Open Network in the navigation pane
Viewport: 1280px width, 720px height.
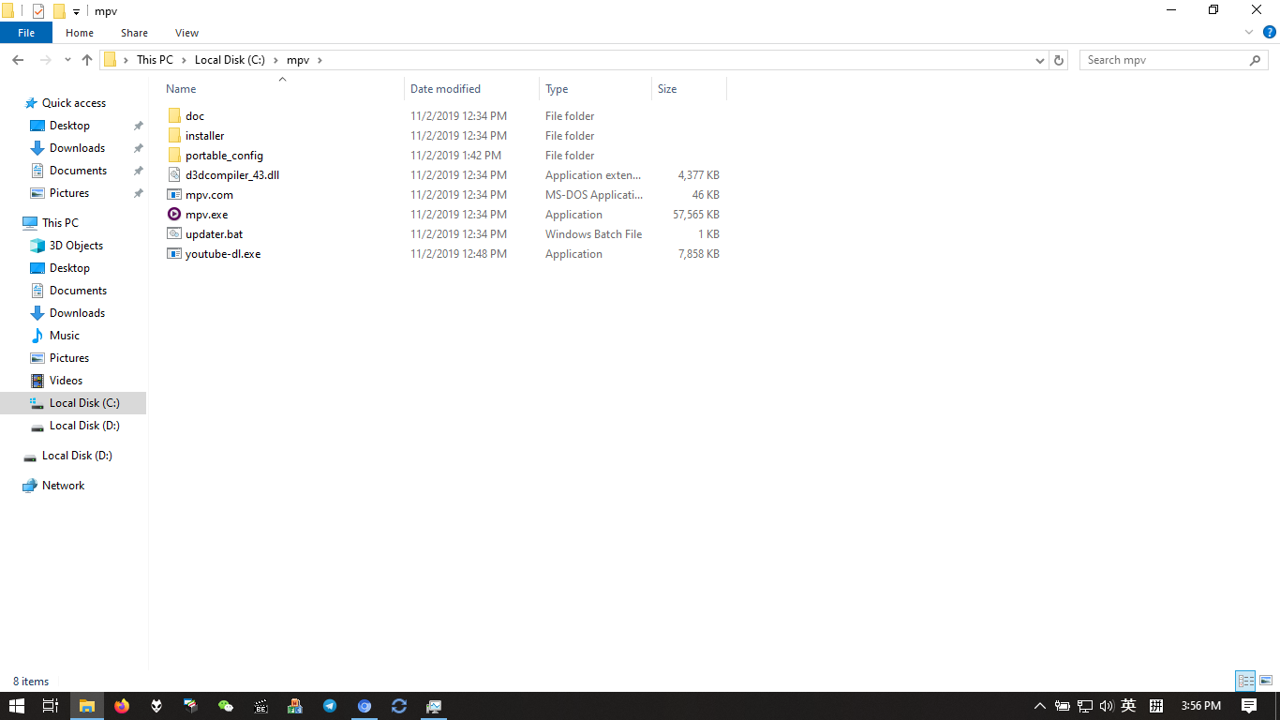(x=63, y=486)
